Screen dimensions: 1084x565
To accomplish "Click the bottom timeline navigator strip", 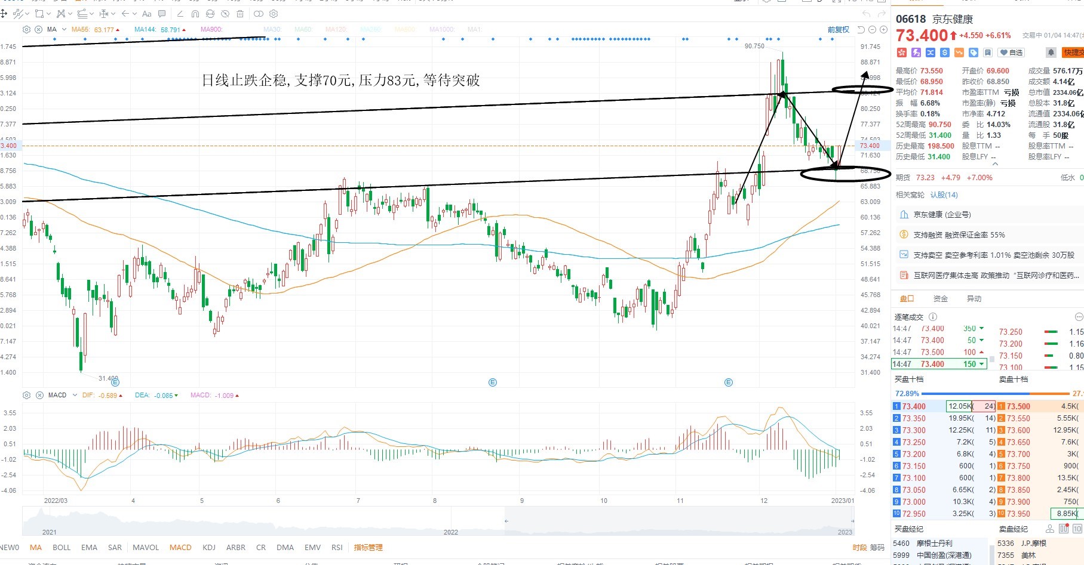I will click(438, 521).
